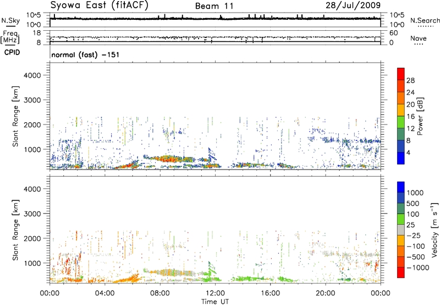Click the gray band of velocity colorbar

click(x=401, y=230)
